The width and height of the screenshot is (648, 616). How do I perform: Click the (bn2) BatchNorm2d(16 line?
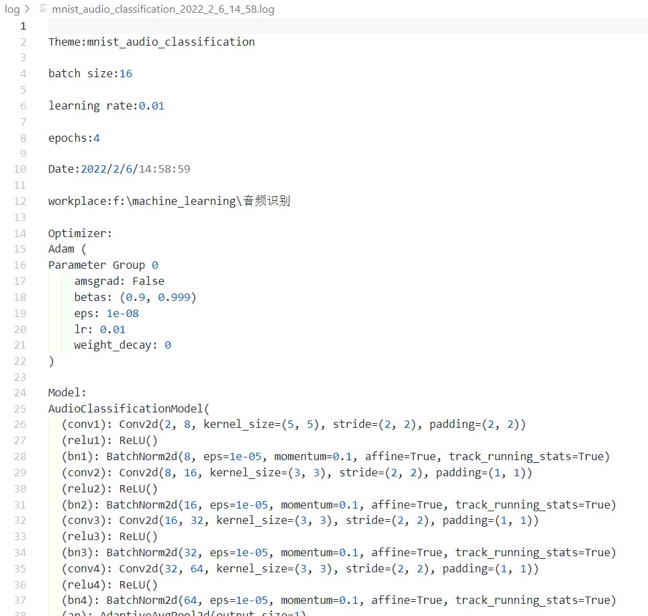[339, 505]
